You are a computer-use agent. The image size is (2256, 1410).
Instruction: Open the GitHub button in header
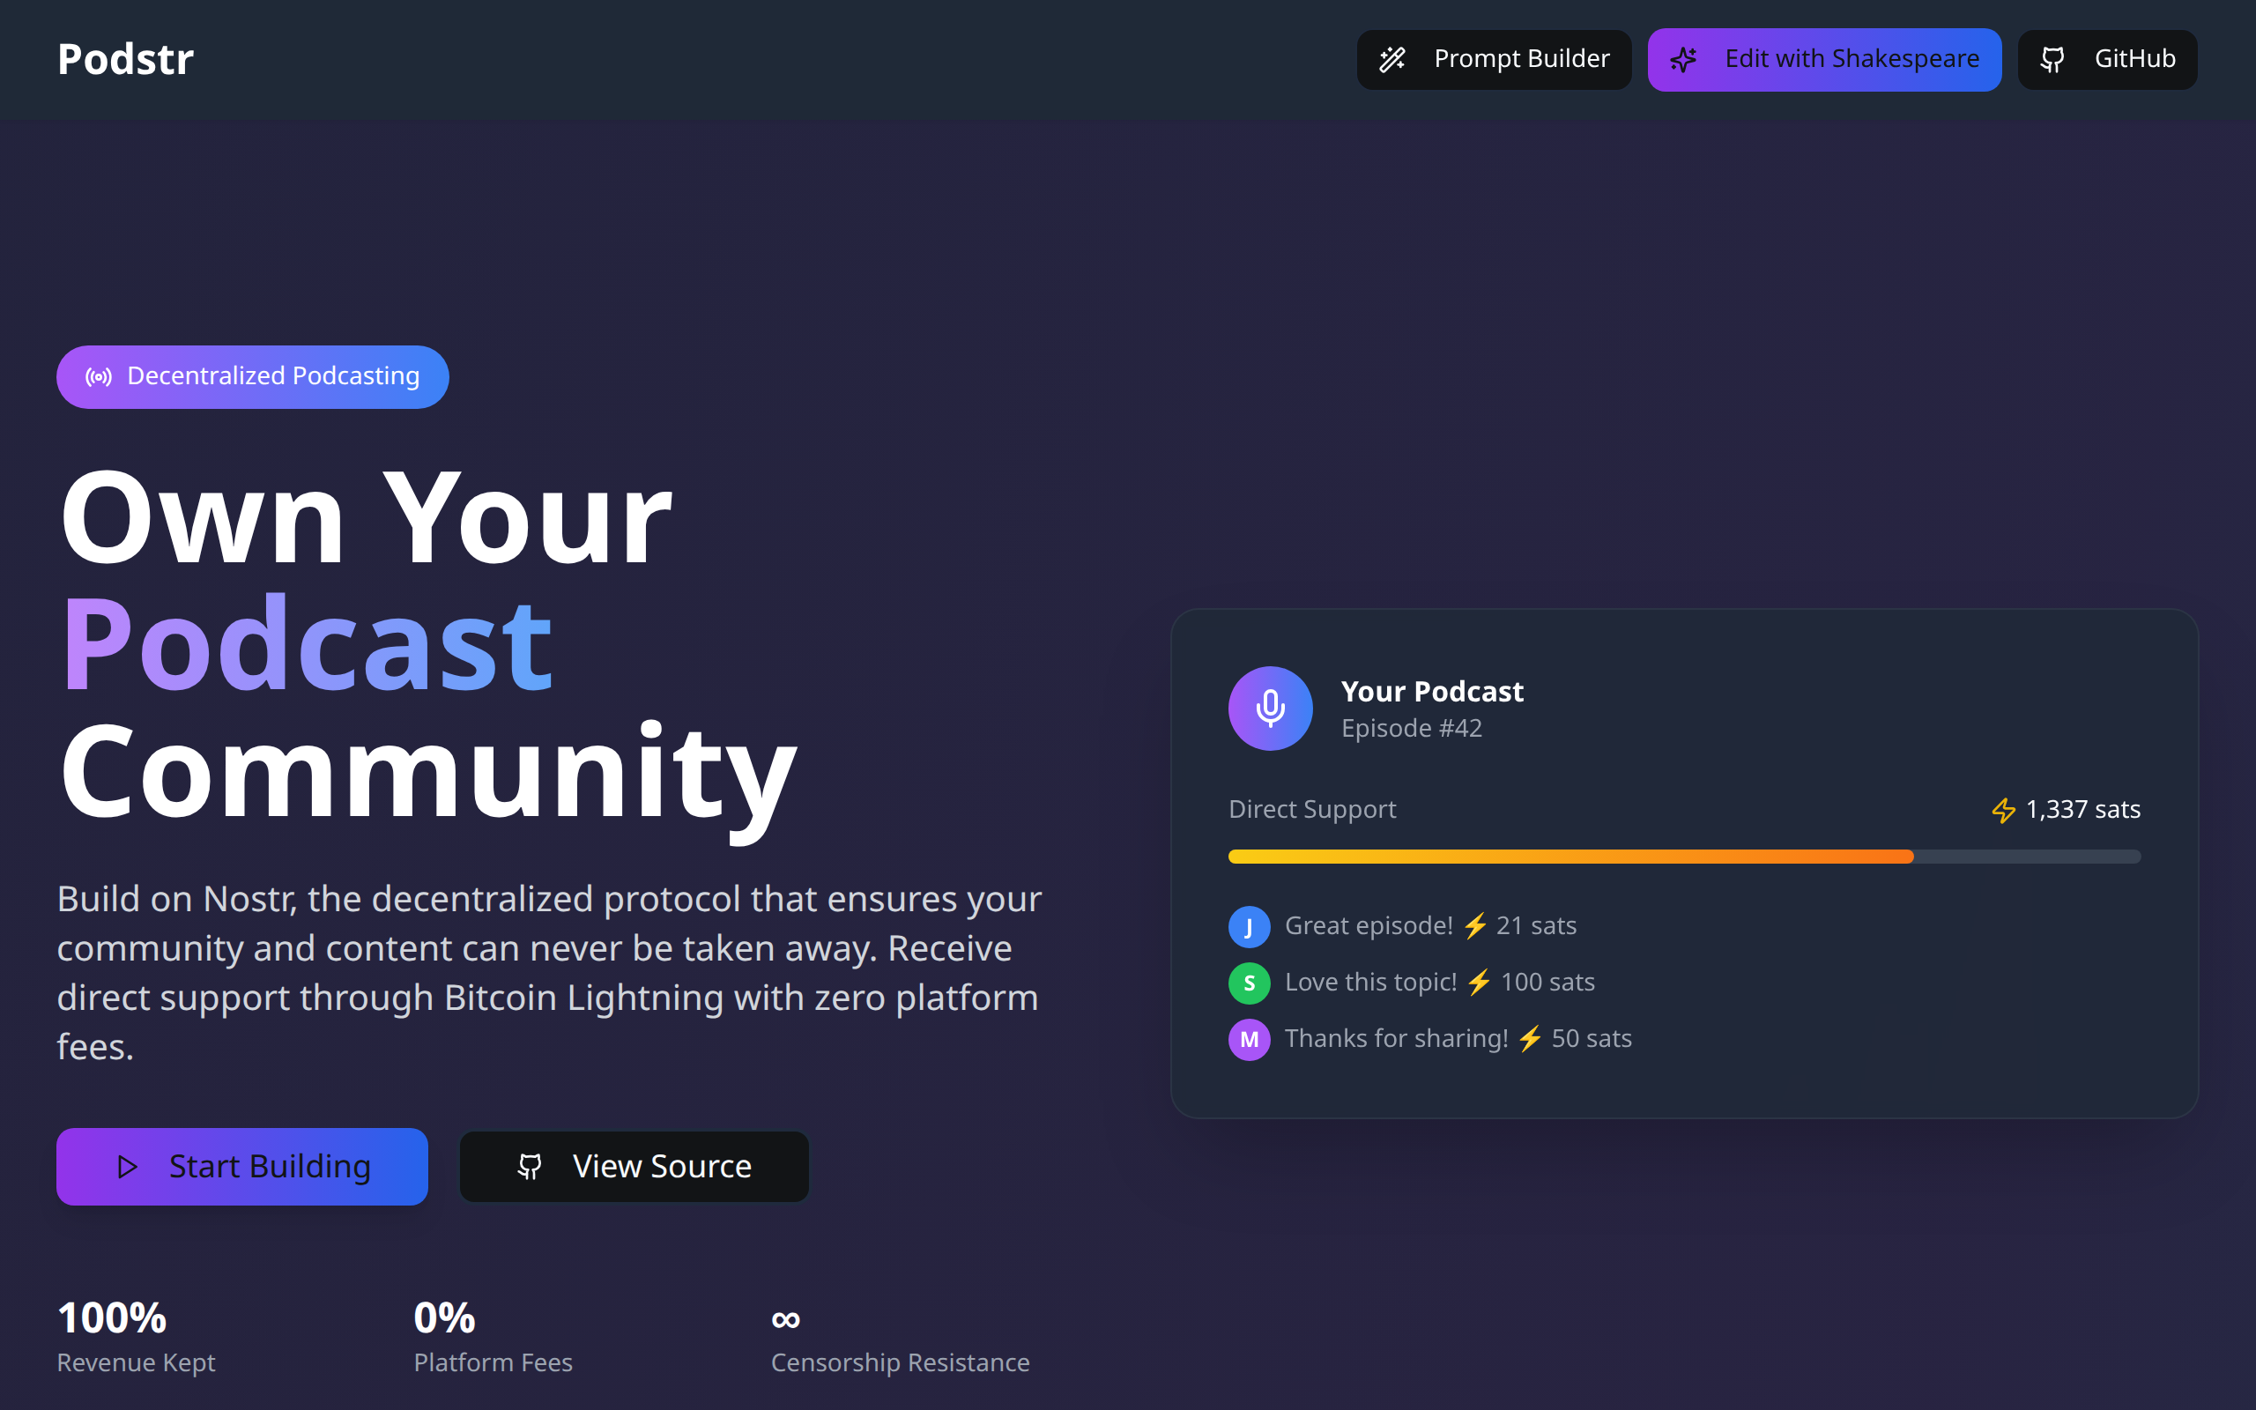(2107, 60)
